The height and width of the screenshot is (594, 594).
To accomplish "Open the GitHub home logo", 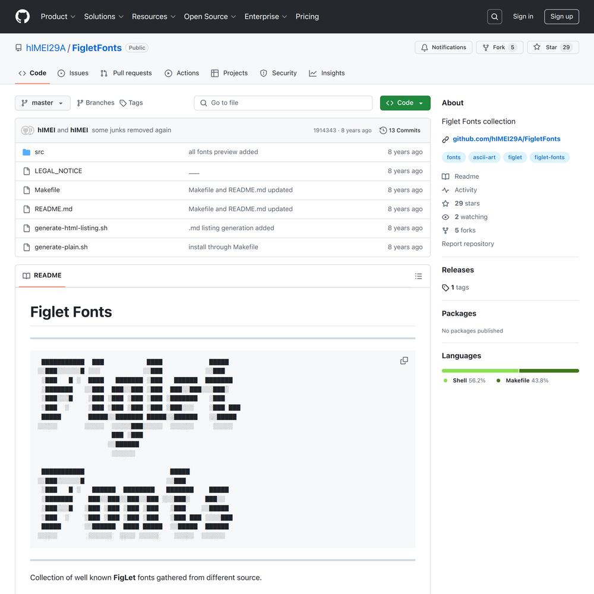I will pos(23,17).
